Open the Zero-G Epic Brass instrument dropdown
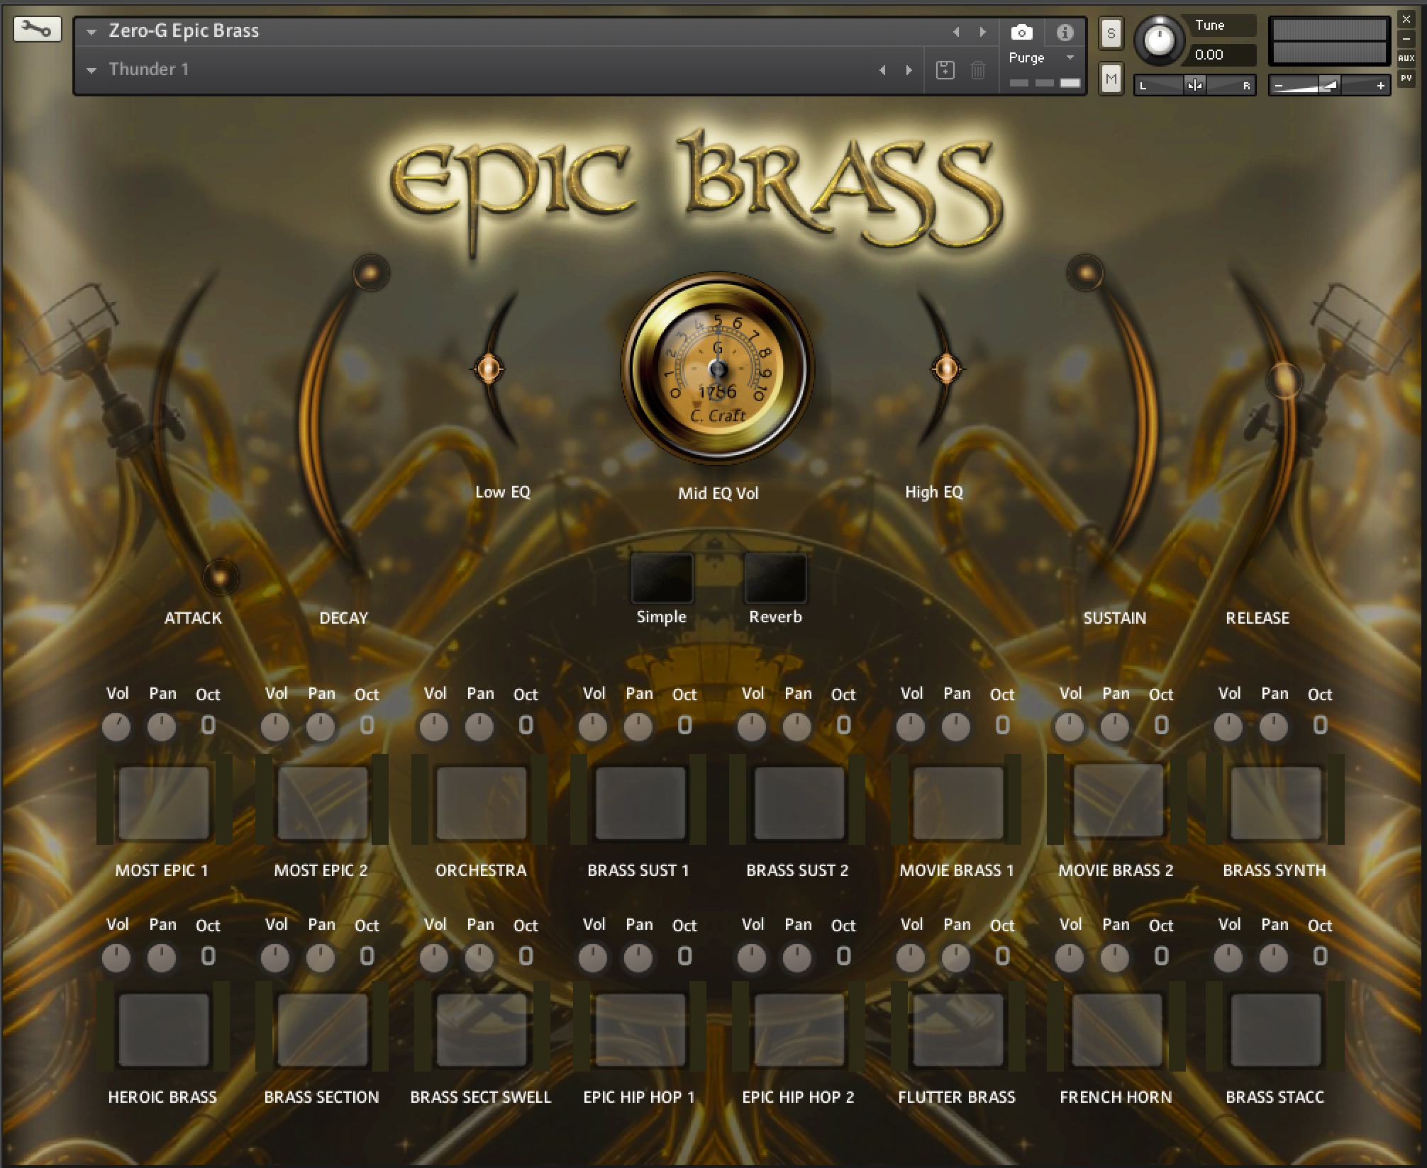The height and width of the screenshot is (1168, 1427). click(91, 32)
